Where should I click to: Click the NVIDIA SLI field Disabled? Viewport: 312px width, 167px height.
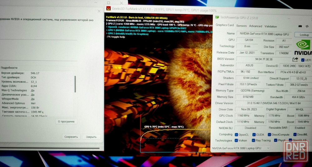(x=250, y=128)
